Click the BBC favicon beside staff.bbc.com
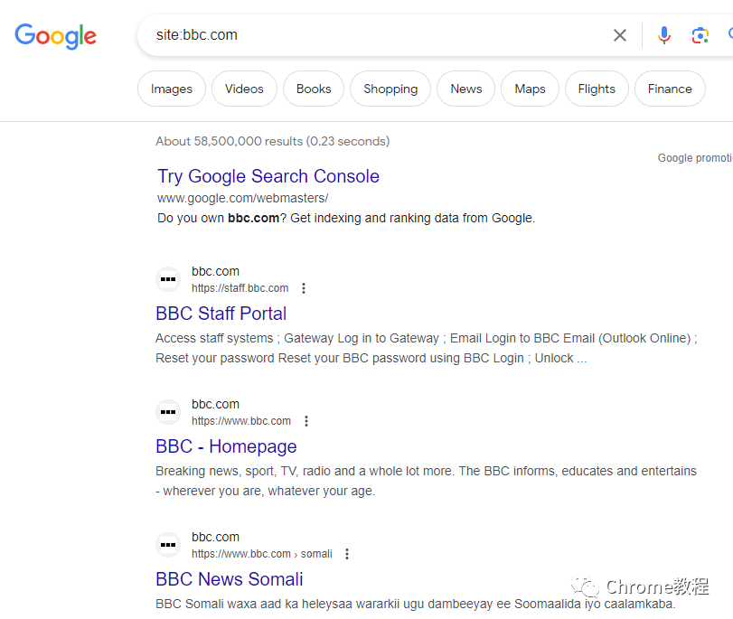The height and width of the screenshot is (619, 733). (168, 279)
